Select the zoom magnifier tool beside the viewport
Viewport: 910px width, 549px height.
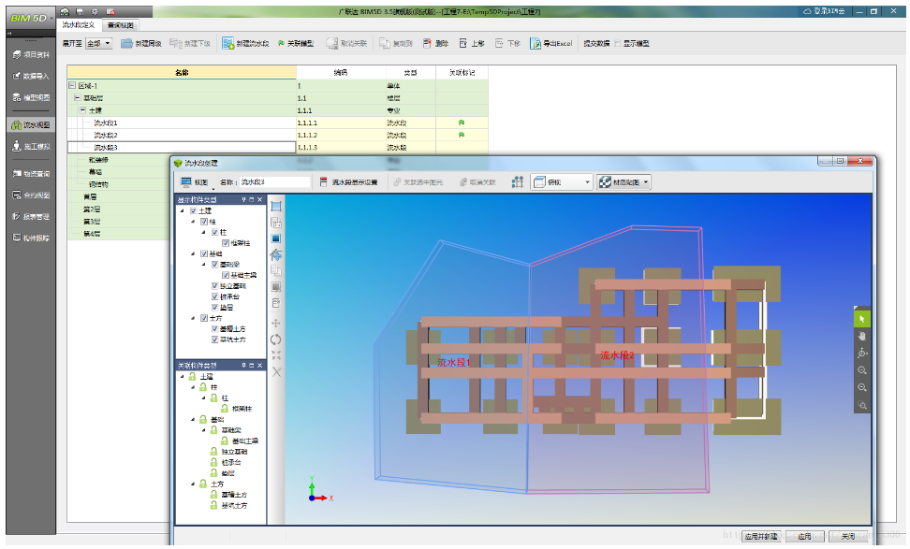pyautogui.click(x=863, y=371)
